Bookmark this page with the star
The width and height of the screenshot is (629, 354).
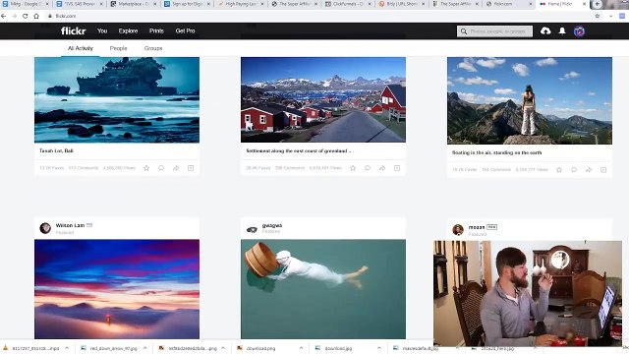click(598, 16)
